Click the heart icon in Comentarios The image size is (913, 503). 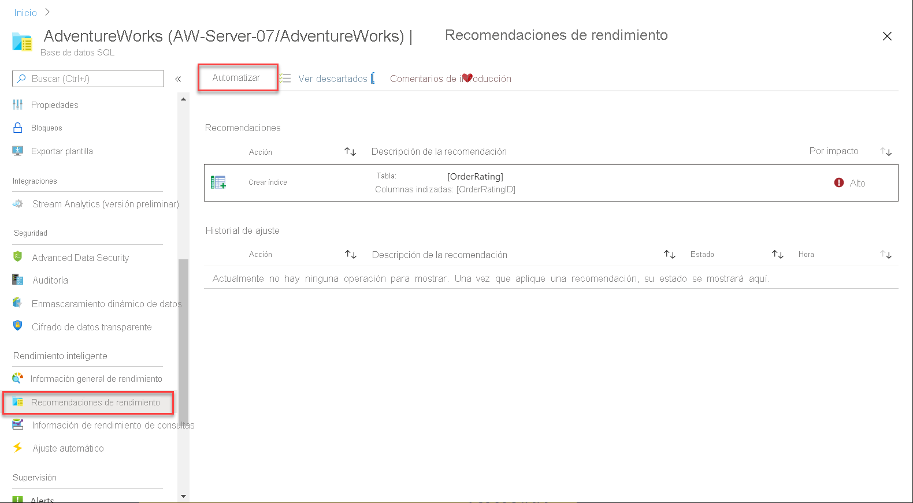(467, 78)
